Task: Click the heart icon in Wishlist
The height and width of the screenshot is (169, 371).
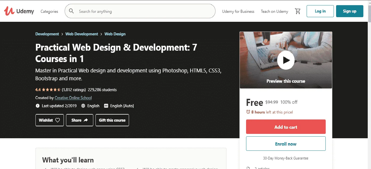Action: click(58, 120)
